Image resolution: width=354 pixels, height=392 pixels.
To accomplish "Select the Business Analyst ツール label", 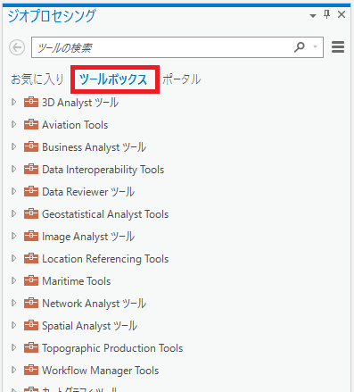I will pos(95,147).
